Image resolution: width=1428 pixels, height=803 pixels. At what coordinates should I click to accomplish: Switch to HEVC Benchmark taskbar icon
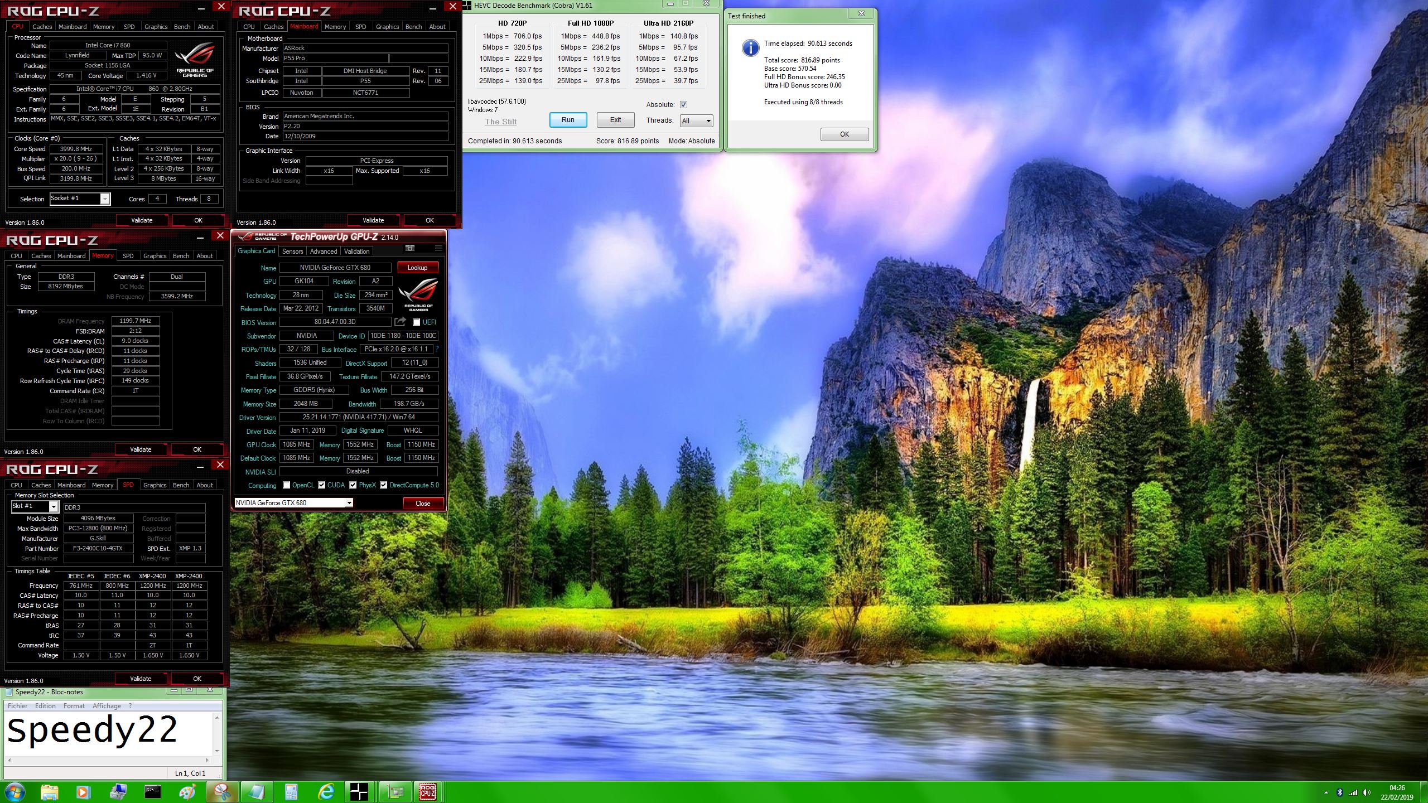(x=359, y=792)
